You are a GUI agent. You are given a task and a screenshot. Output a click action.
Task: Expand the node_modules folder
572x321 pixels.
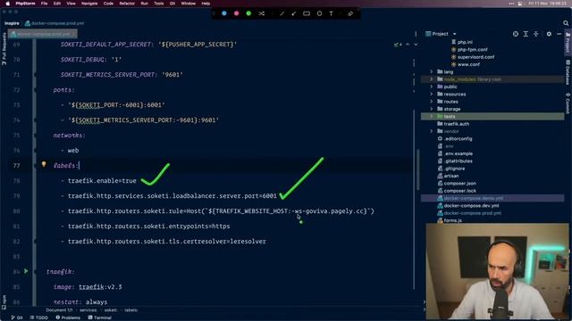431,79
